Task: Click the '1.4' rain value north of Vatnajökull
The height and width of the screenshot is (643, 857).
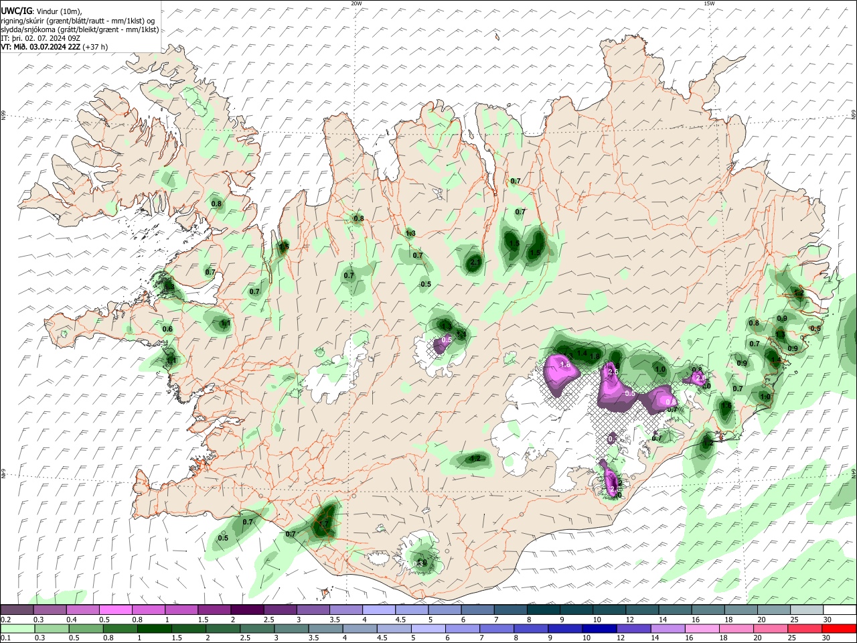Action: pyautogui.click(x=582, y=353)
